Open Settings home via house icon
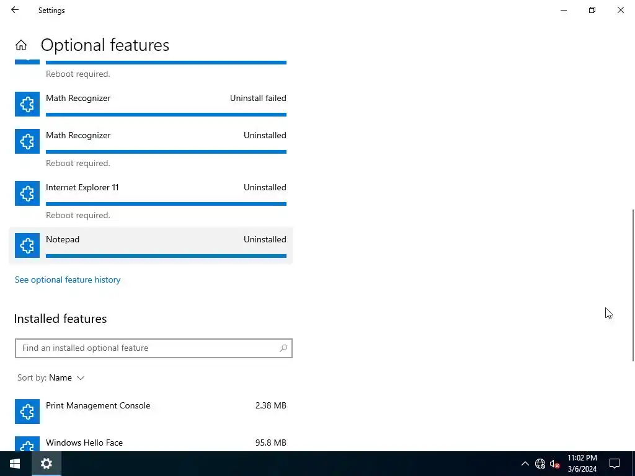635x476 pixels. [x=21, y=45]
